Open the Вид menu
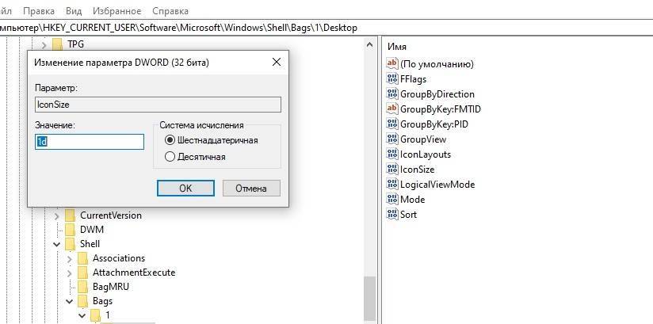 tap(74, 11)
